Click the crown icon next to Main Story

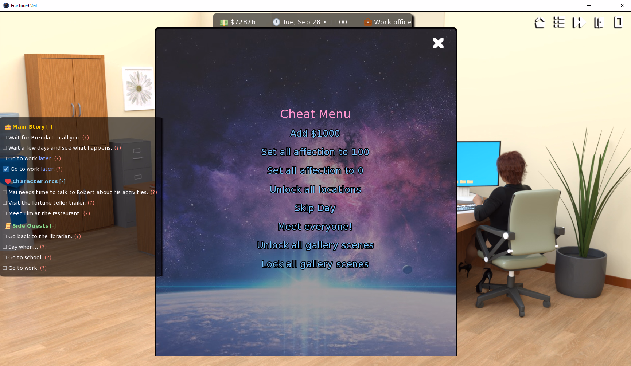(8, 127)
